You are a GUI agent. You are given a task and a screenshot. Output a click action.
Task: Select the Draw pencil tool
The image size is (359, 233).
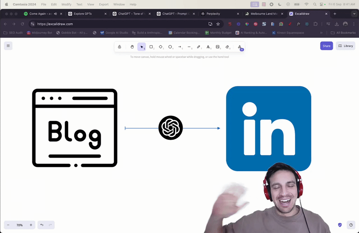tap(198, 47)
